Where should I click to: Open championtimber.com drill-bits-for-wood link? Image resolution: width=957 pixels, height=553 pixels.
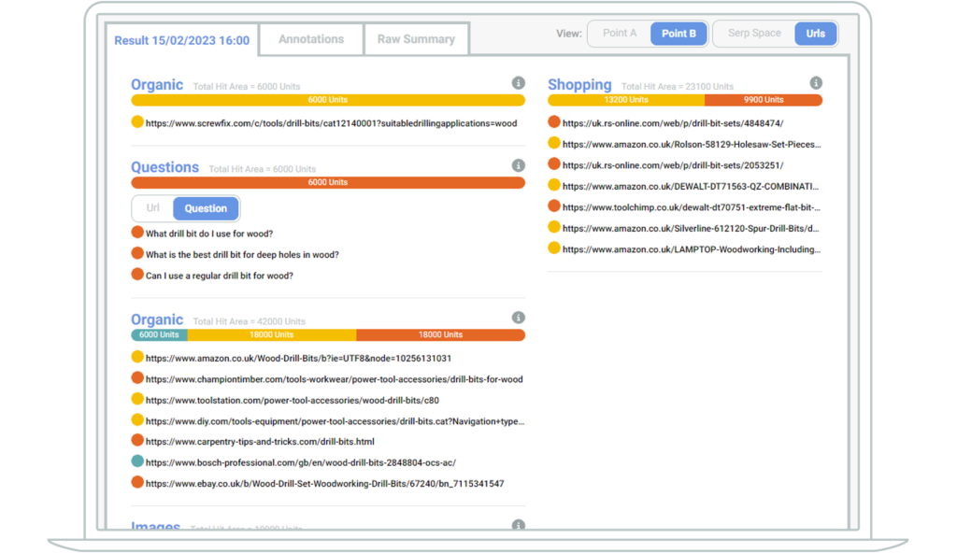335,379
